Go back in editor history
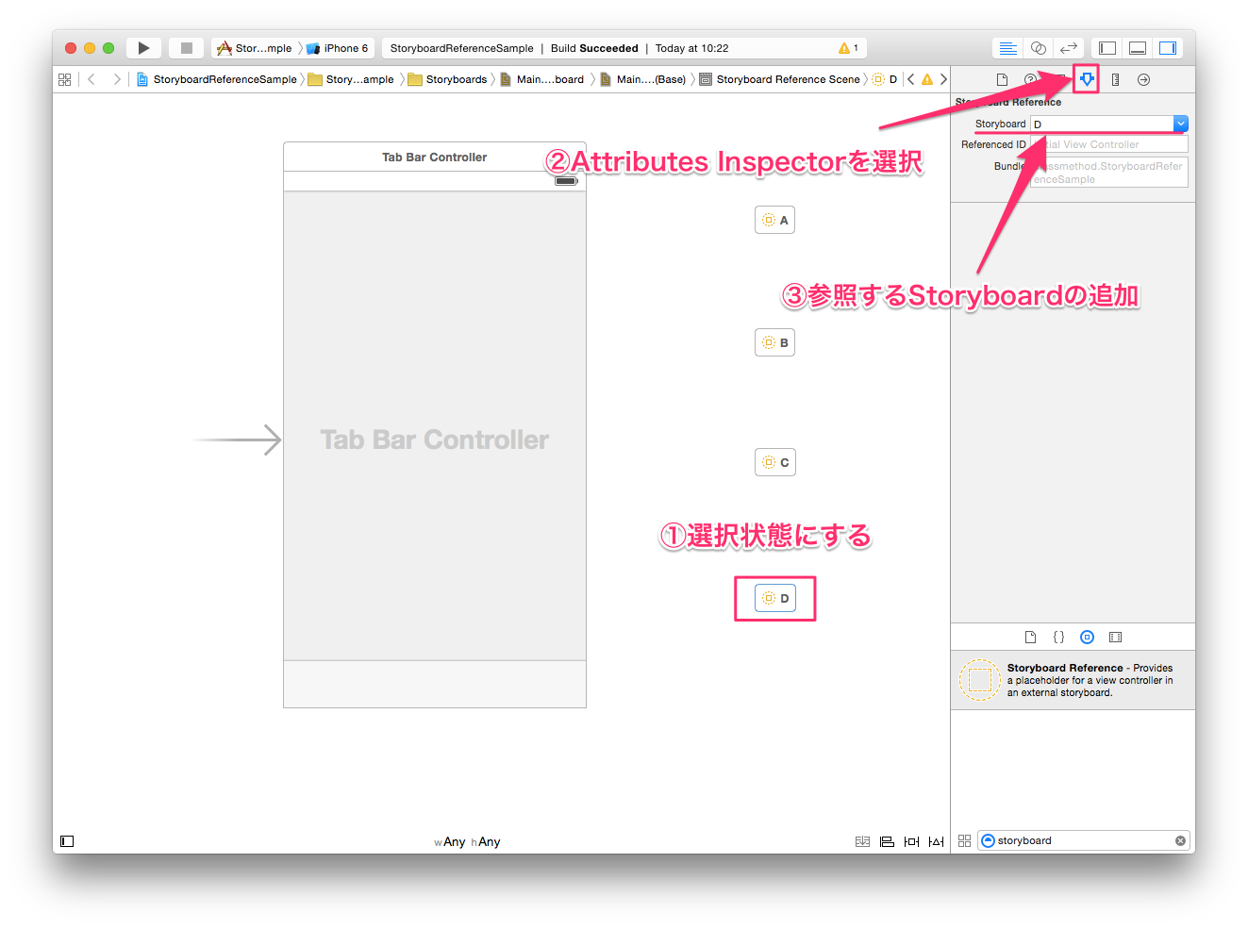This screenshot has height=929, width=1248. point(92,79)
